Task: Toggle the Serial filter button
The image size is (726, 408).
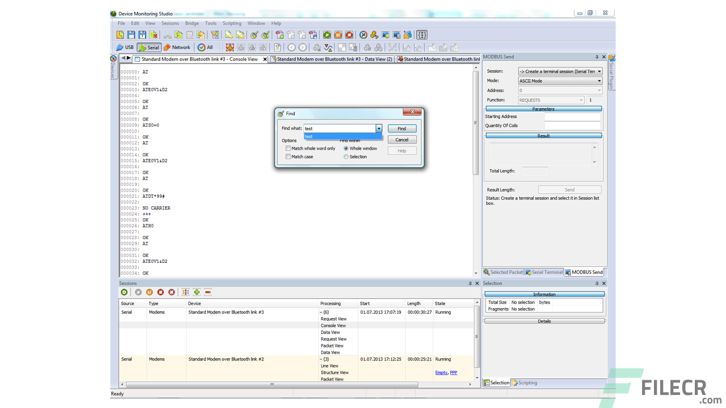Action: [x=149, y=48]
